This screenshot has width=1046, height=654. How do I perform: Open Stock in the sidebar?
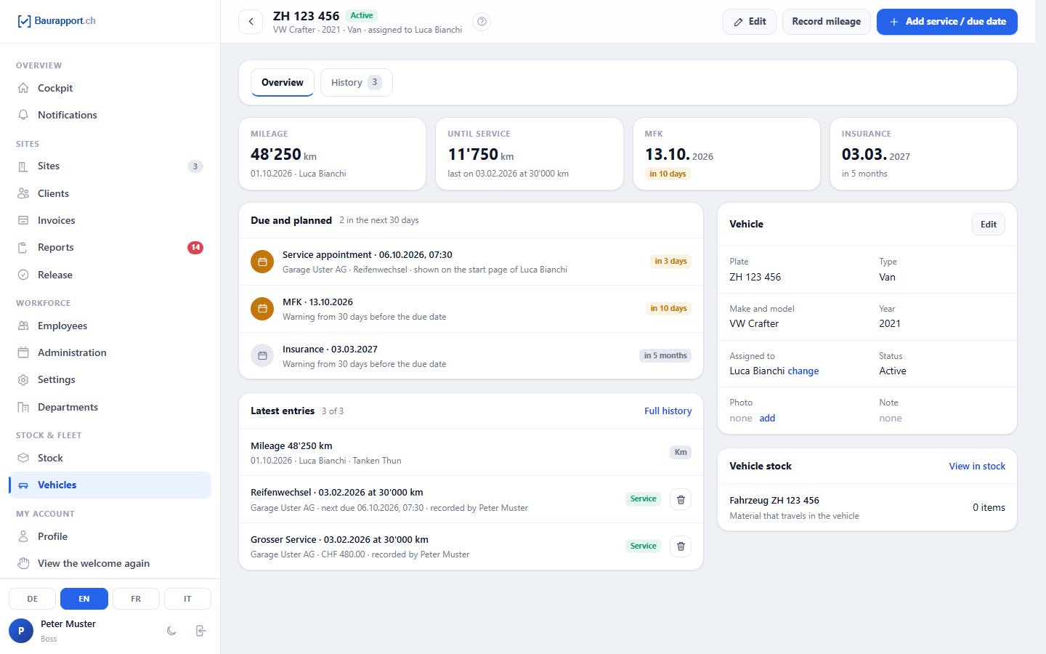point(110,458)
